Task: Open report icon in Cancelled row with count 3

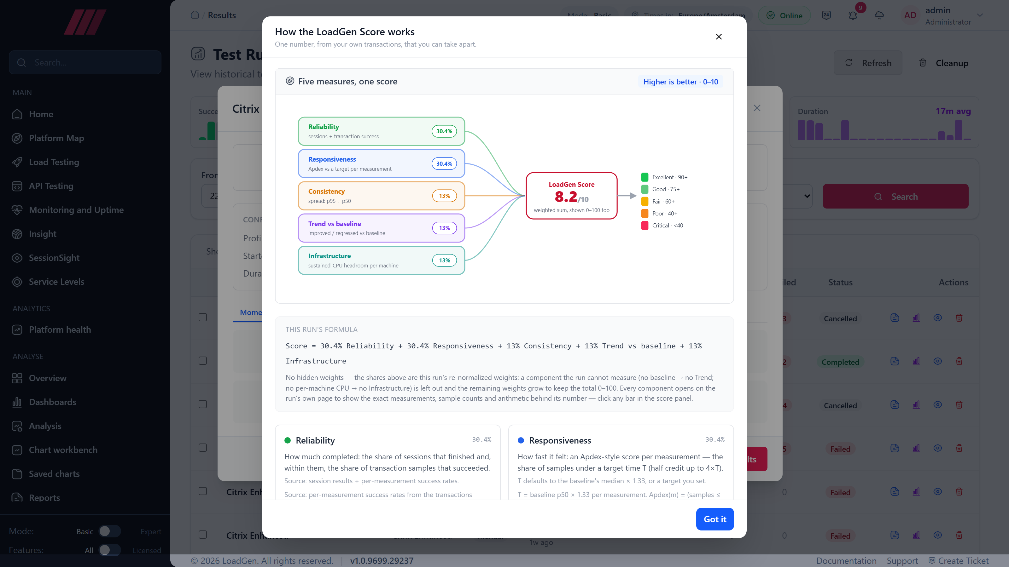Action: point(895,318)
